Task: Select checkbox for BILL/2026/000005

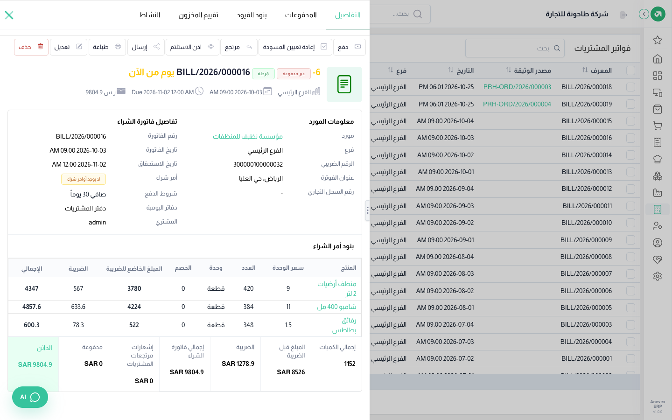Action: tap(631, 308)
